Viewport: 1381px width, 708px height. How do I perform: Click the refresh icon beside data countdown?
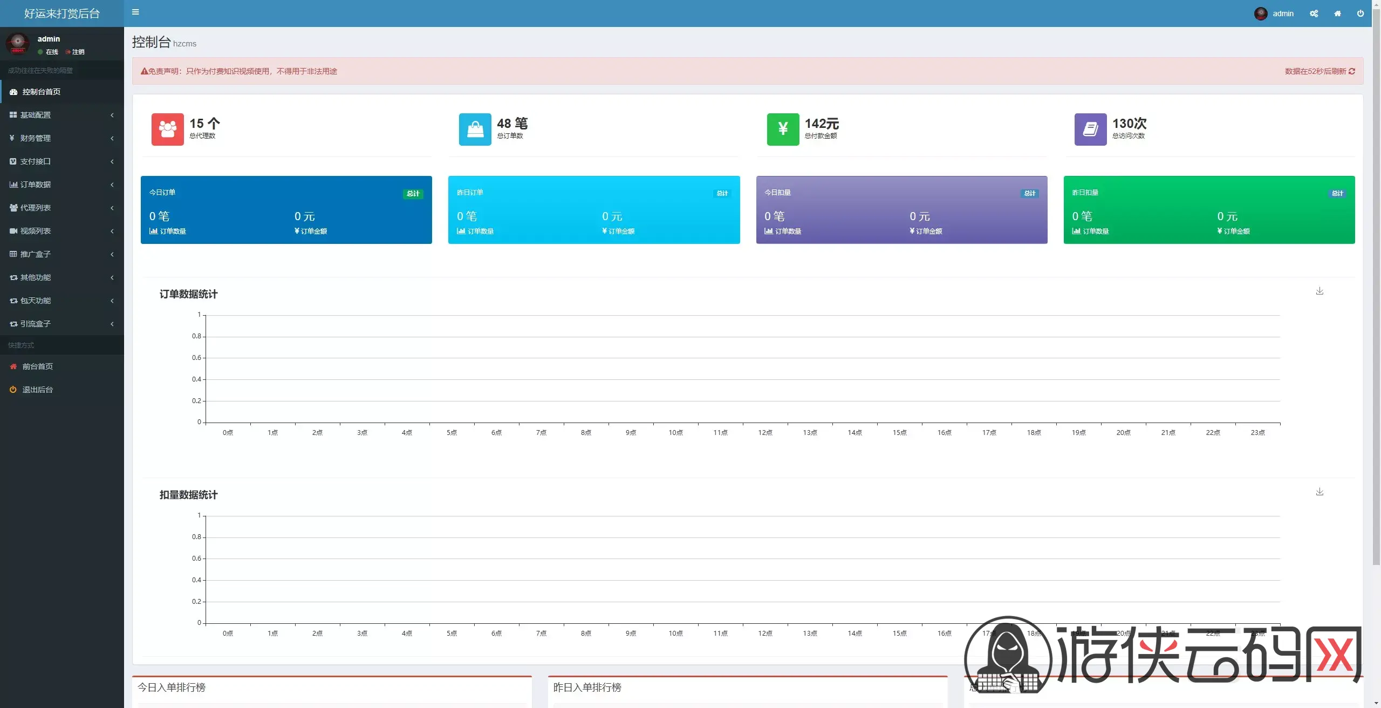[1352, 71]
